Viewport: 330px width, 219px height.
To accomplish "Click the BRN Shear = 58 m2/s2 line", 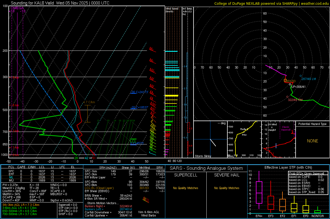I will 109,196.
